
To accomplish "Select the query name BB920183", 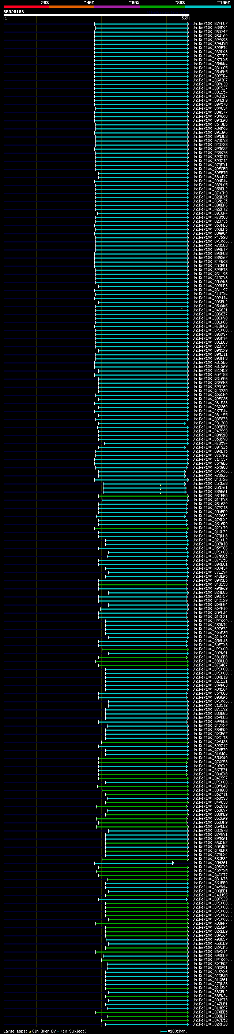I will [x=14, y=12].
